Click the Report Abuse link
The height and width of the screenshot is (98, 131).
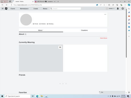pyautogui.click(x=103, y=38)
